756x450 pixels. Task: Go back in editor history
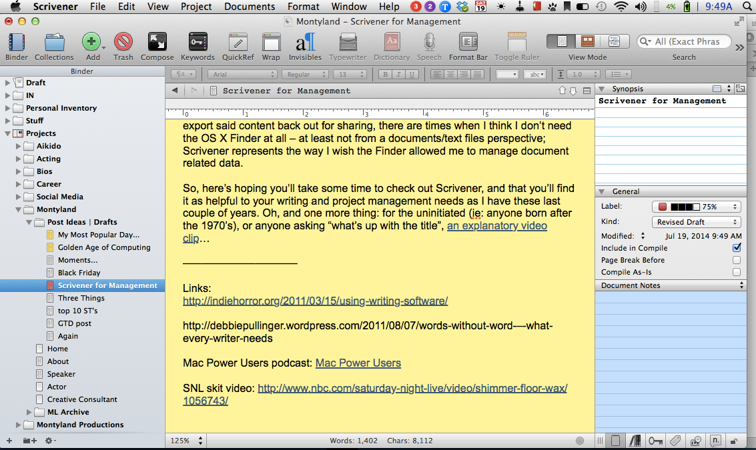pos(175,91)
